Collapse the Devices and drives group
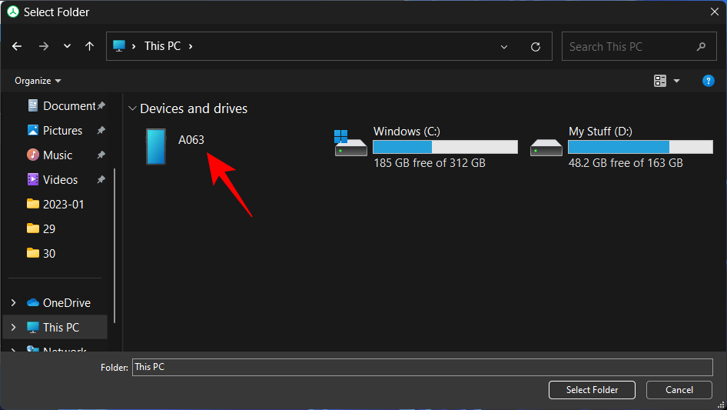The width and height of the screenshot is (727, 410). coord(132,108)
